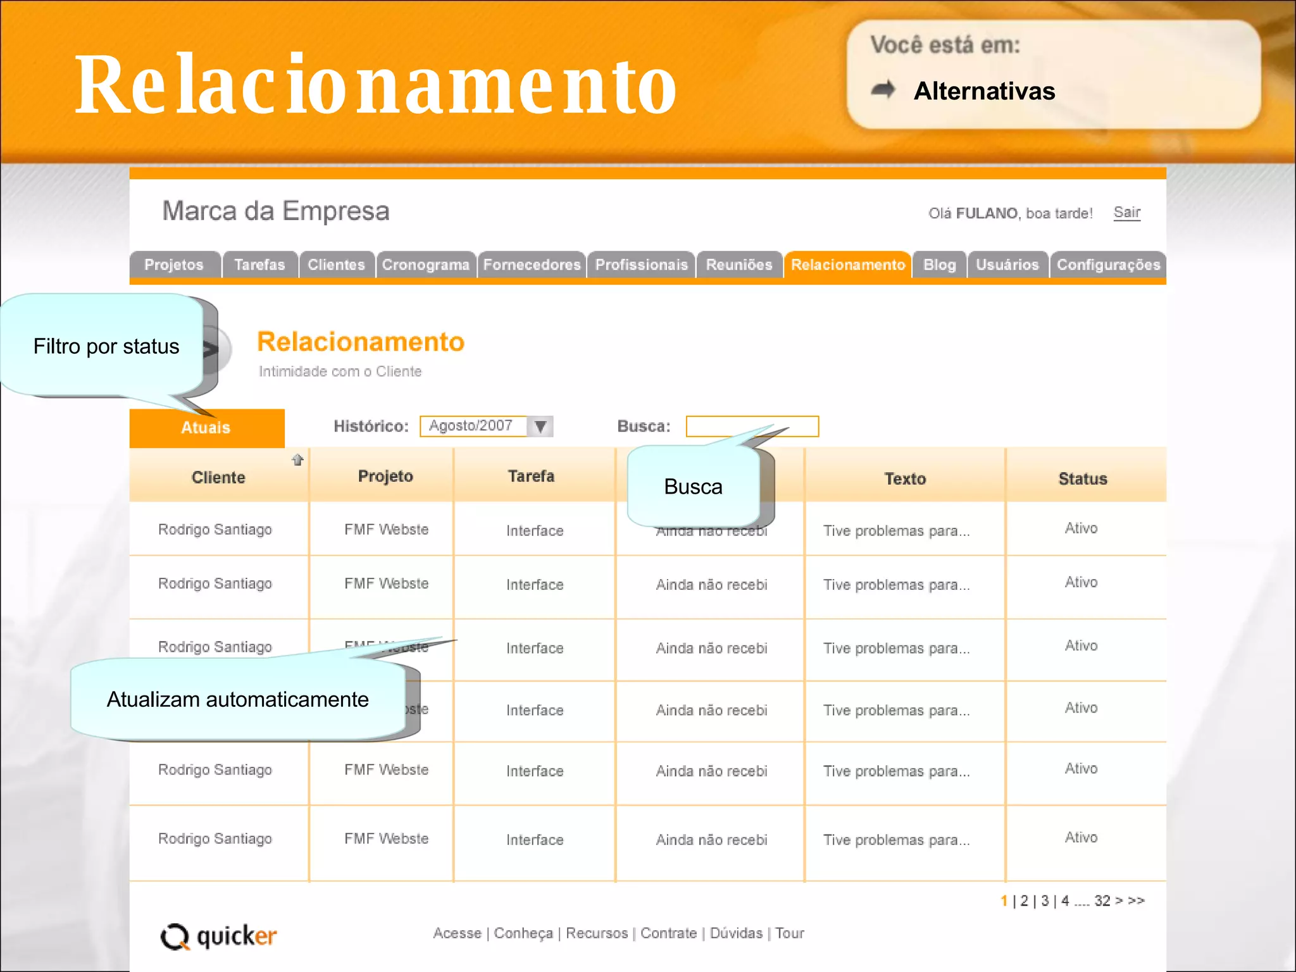
Task: Switch to the Reuniões tab
Action: coord(739,265)
